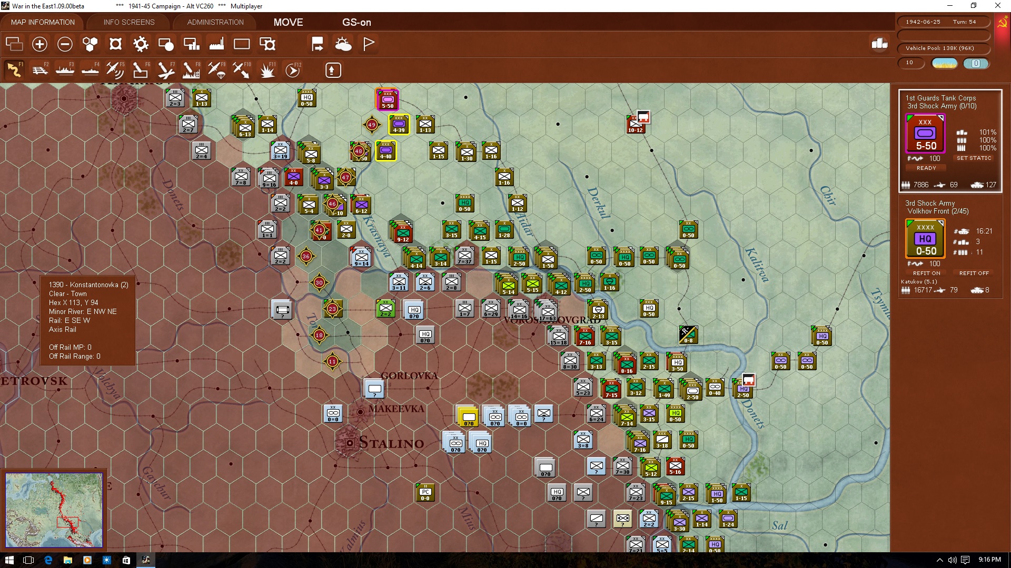1011x568 pixels.
Task: Click the Vehicle Pool 138K display
Action: click(943, 48)
